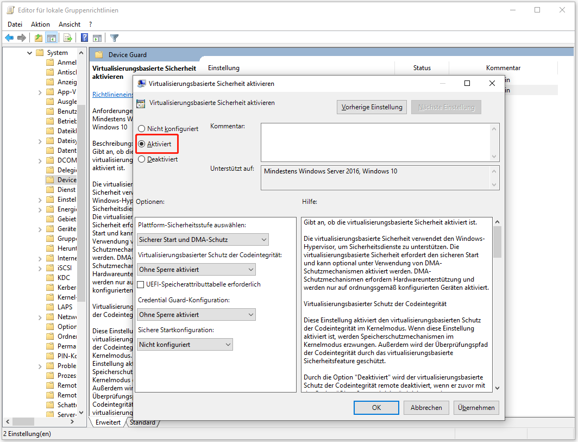Toggle the show/hide console tree icon
Image resolution: width=578 pixels, height=442 pixels.
[52, 38]
